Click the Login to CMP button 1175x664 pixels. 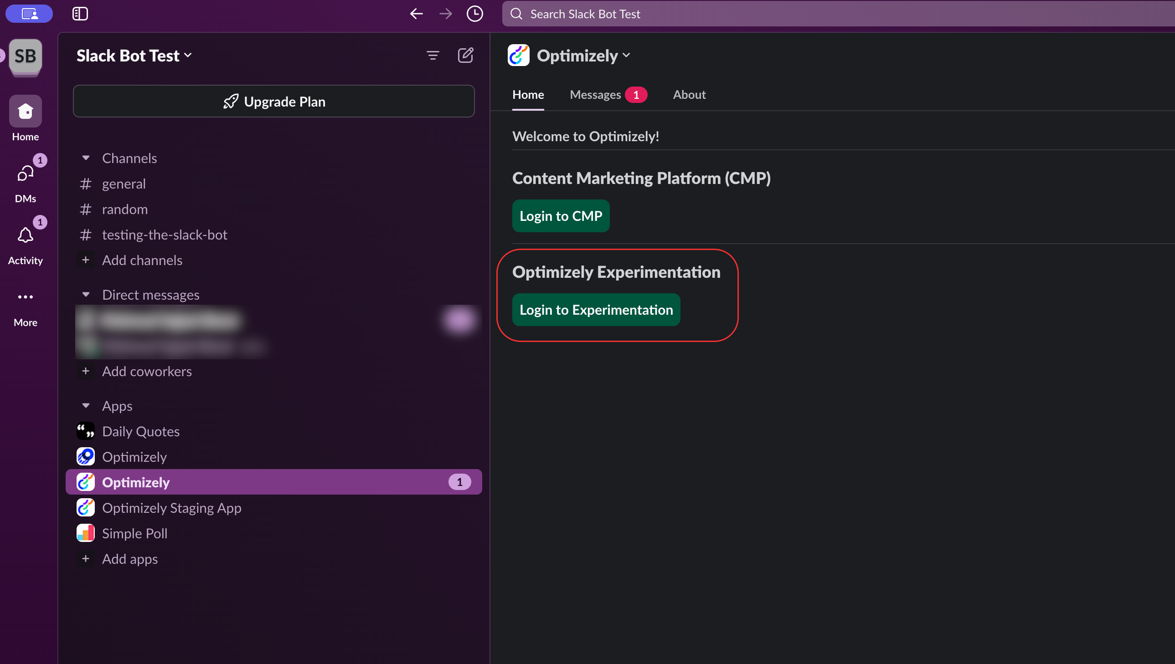561,216
